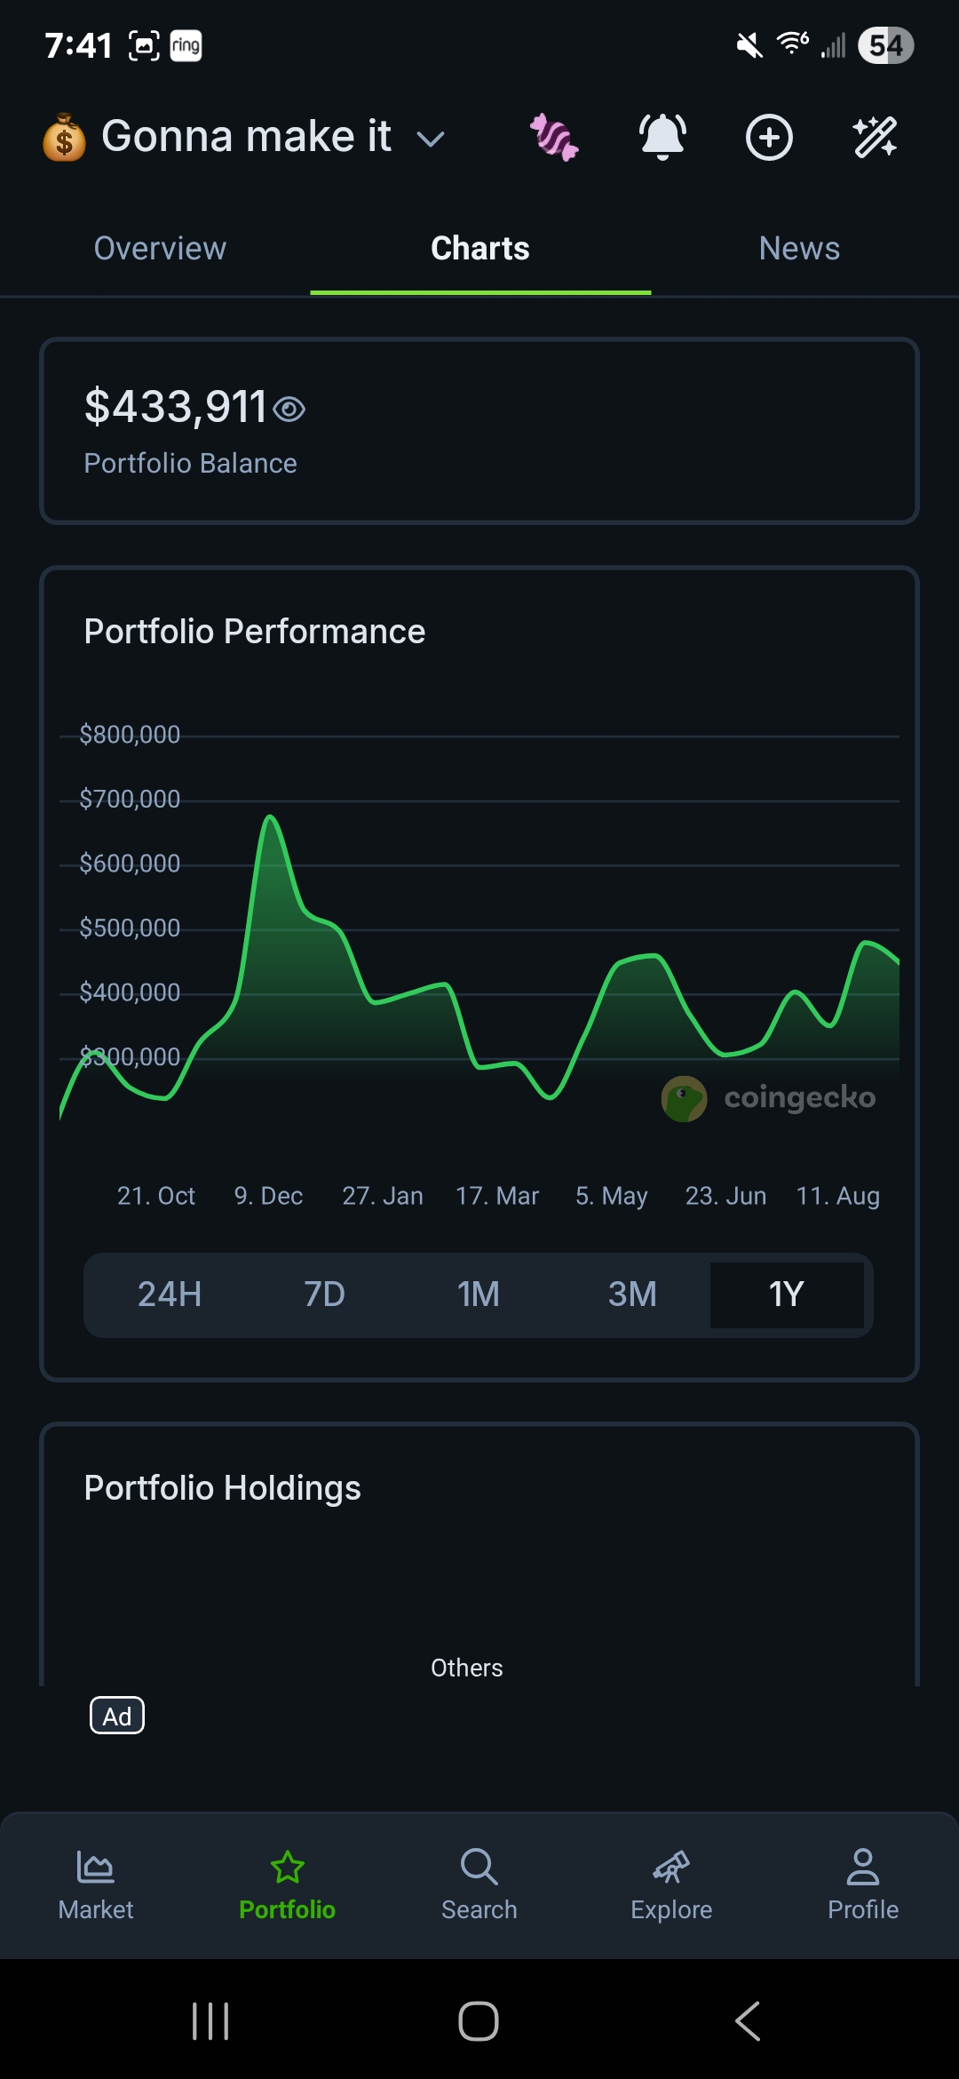Image resolution: width=959 pixels, height=2079 pixels.
Task: Tap the Gonna make it portfolio name
Action: 246,137
